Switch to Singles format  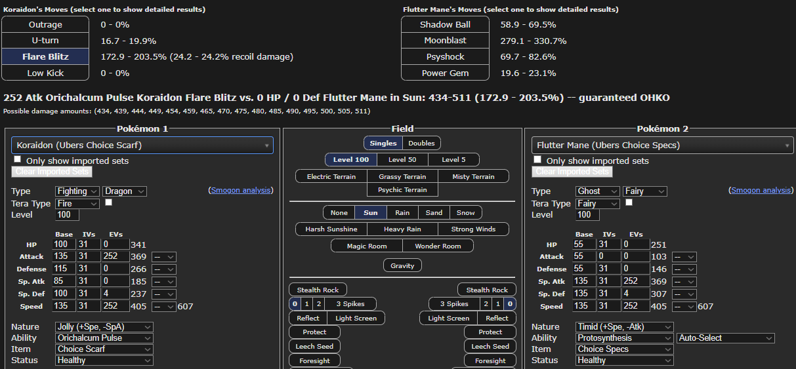click(383, 143)
